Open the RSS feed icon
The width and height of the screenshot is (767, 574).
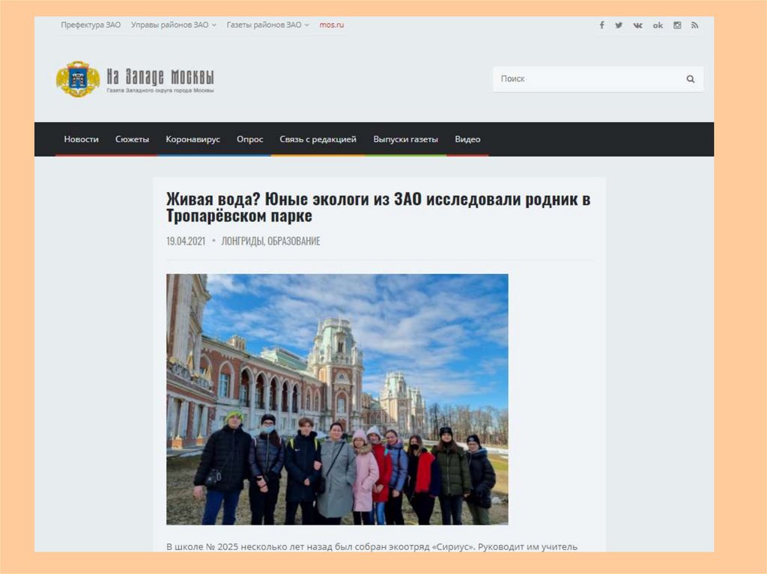point(694,25)
